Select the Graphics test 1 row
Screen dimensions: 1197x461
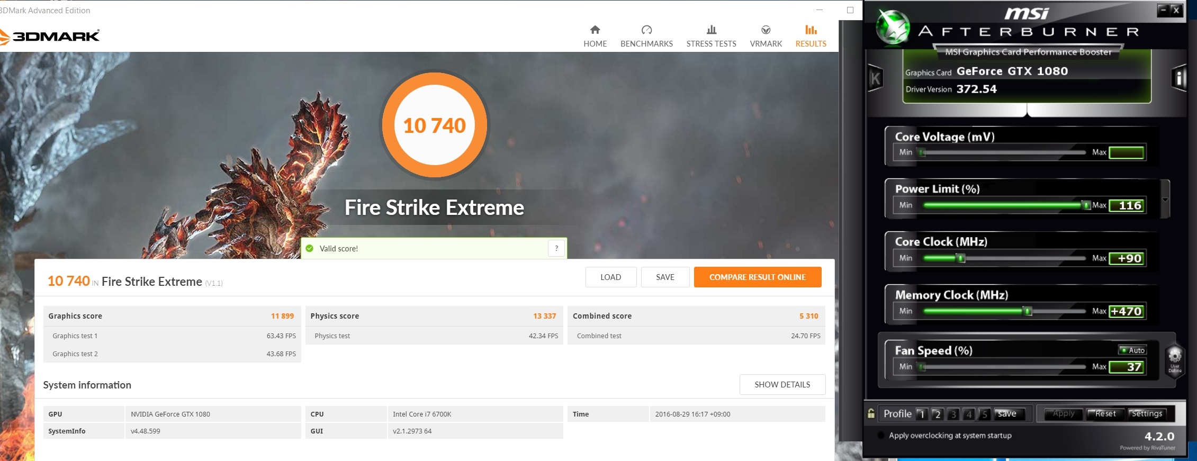pos(172,336)
